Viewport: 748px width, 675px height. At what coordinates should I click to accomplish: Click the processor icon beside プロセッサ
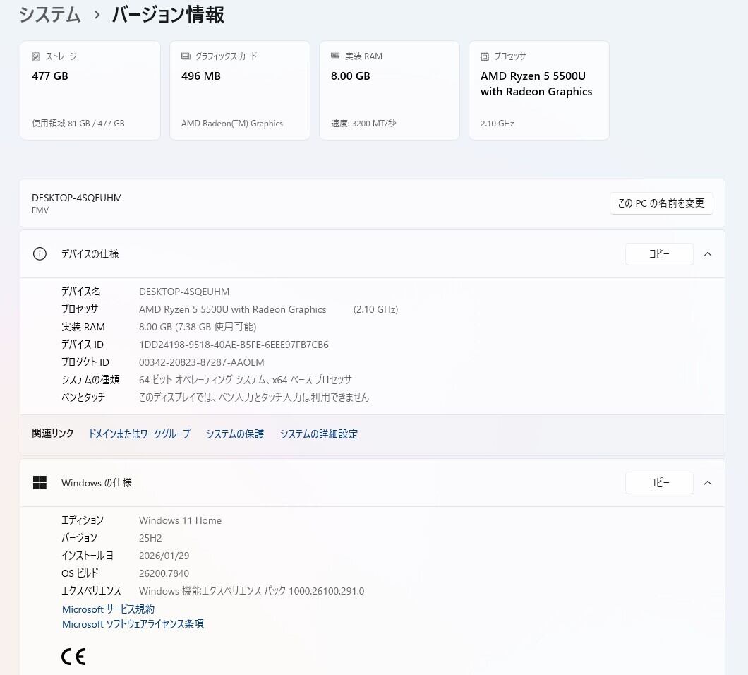[485, 56]
